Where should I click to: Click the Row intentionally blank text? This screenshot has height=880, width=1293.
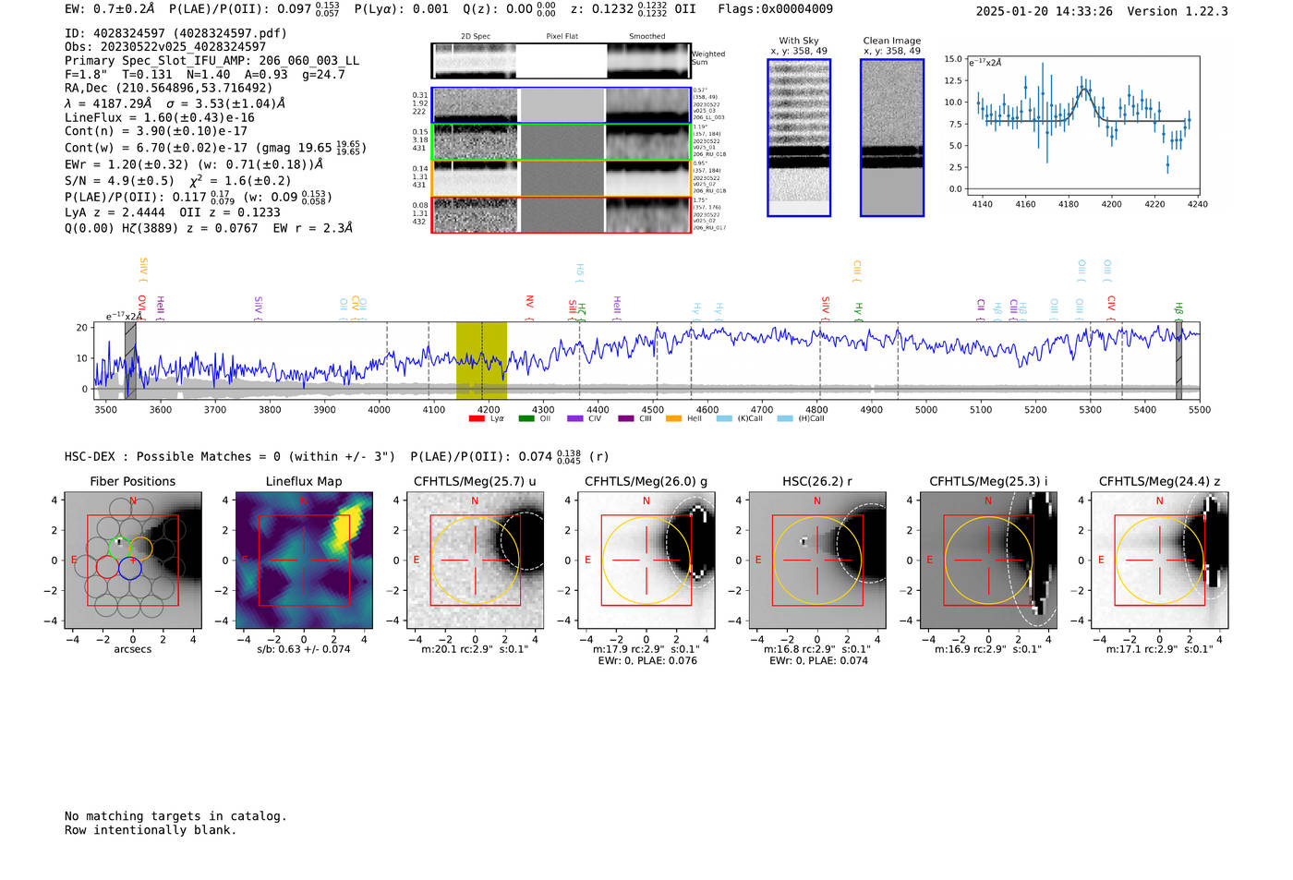click(151, 830)
